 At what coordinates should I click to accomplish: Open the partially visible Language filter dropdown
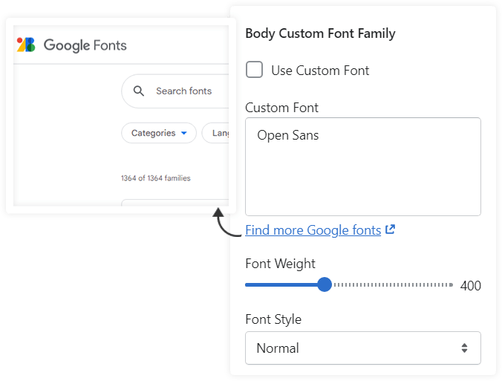(x=218, y=134)
